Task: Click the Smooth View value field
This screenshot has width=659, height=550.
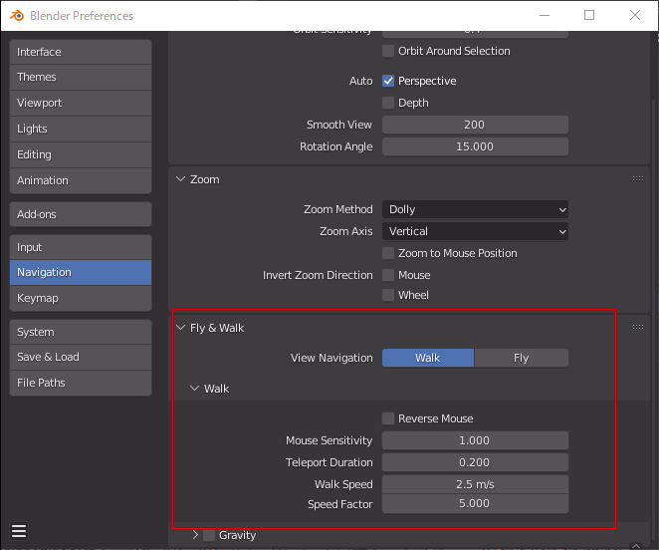Action: (x=475, y=125)
